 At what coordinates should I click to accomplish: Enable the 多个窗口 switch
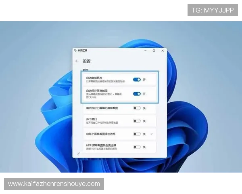pyautogui.click(x=137, y=121)
